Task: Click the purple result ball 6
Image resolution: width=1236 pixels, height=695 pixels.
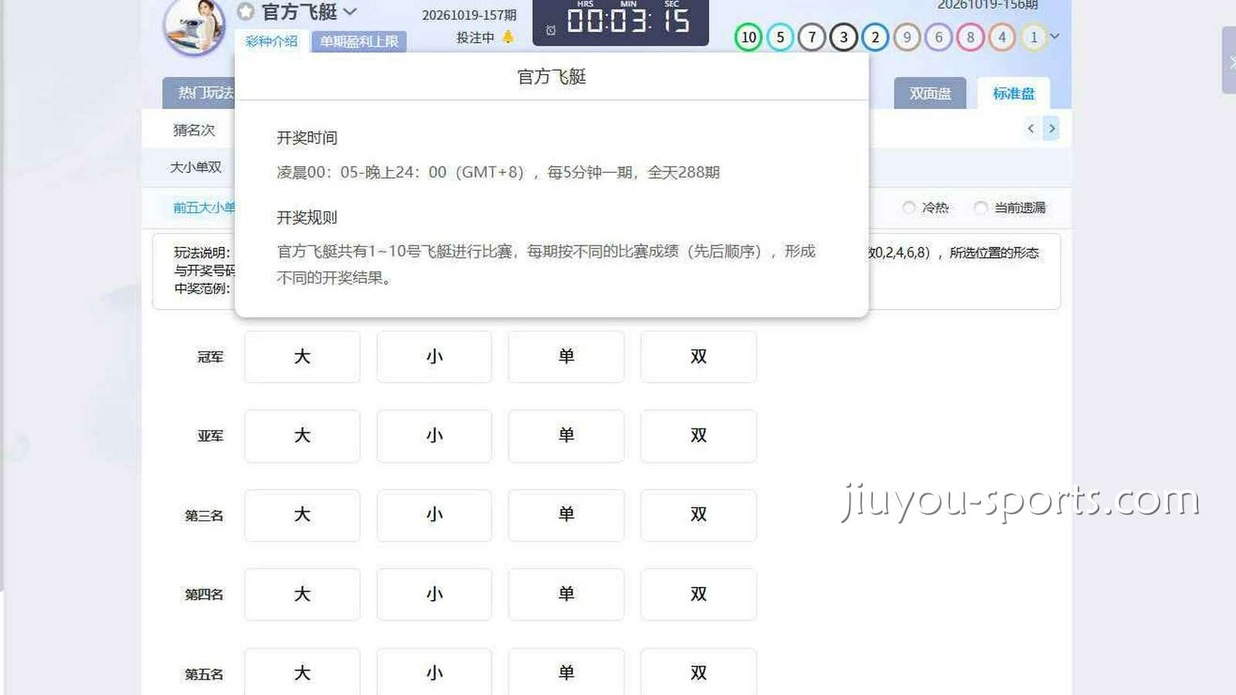Action: coord(939,37)
